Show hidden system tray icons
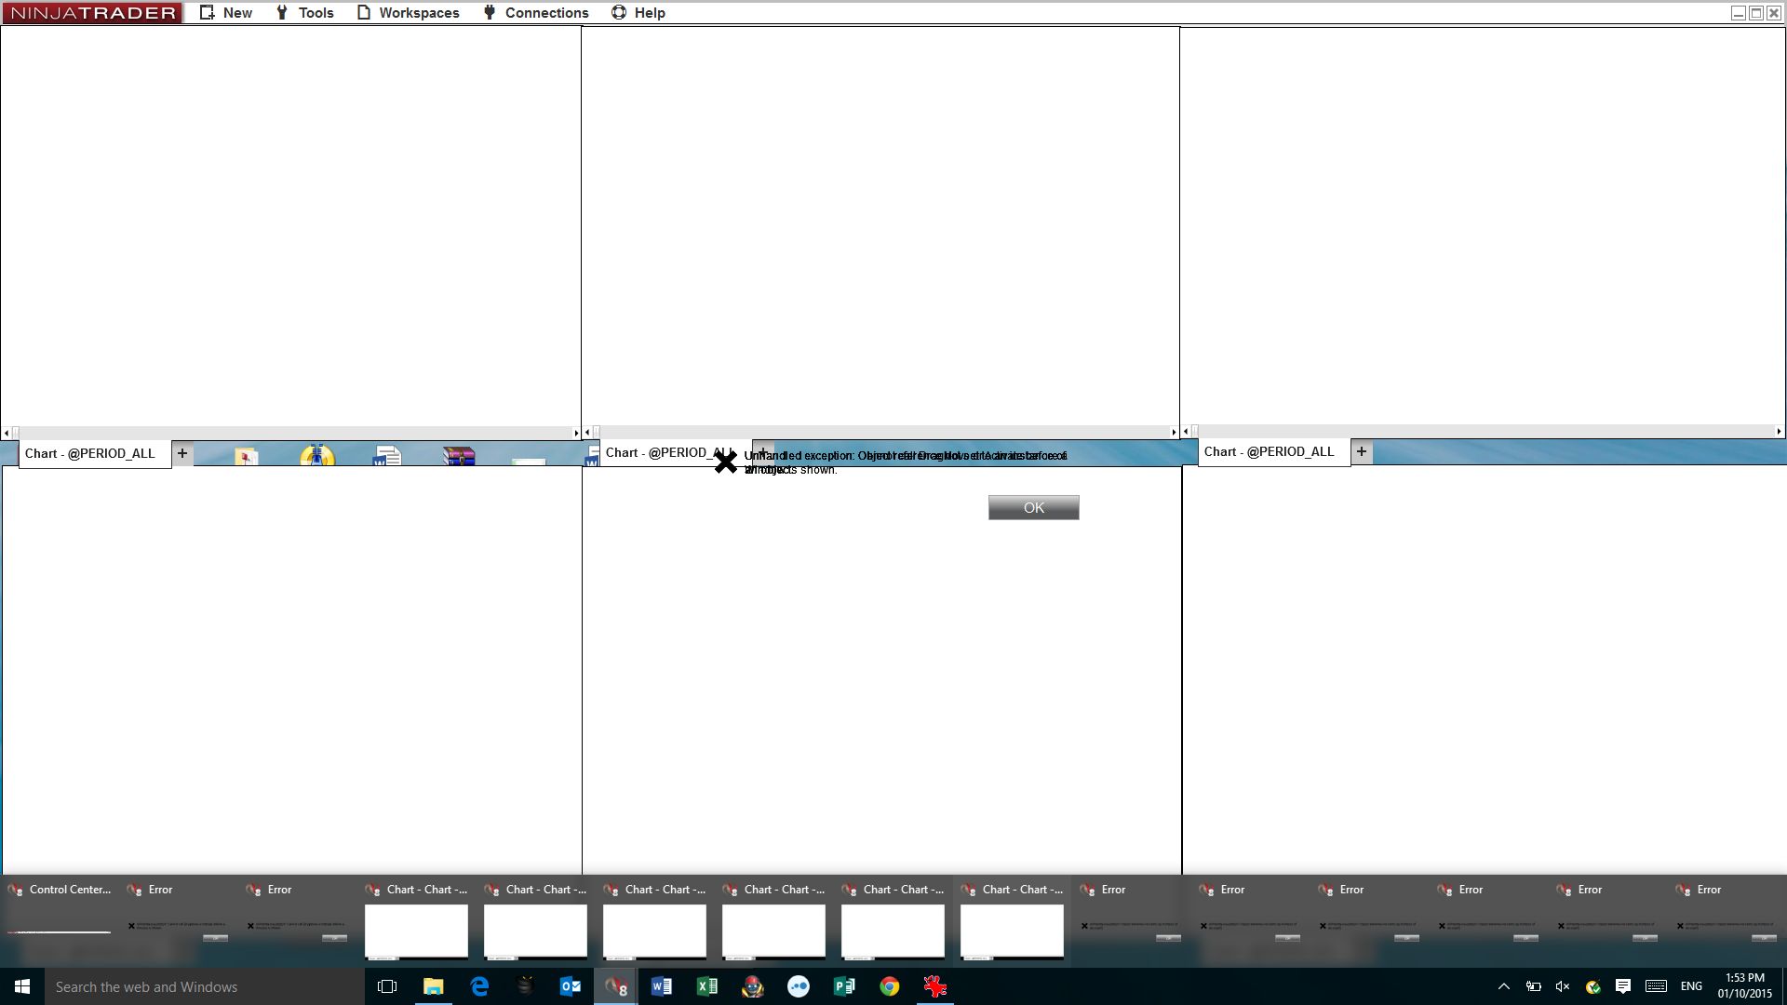This screenshot has width=1787, height=1005. (1503, 986)
